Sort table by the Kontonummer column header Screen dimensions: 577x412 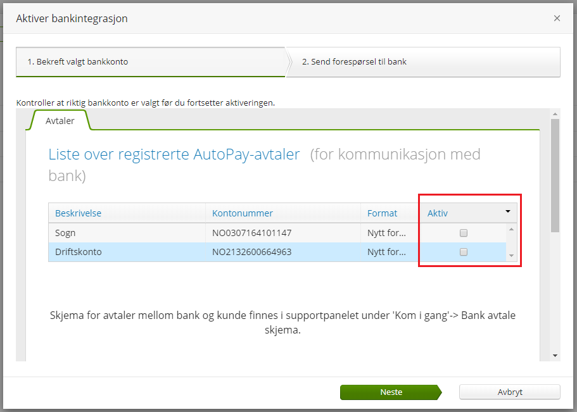(242, 213)
